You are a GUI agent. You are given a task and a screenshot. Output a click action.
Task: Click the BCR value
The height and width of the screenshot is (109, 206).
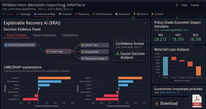click(x=195, y=39)
